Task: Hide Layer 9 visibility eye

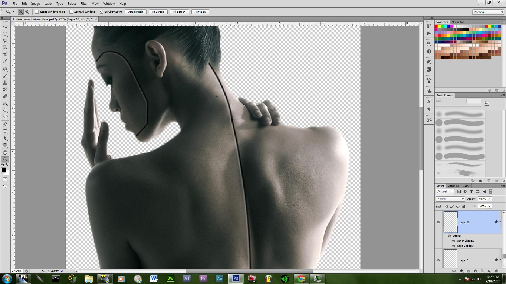Action: point(439,260)
